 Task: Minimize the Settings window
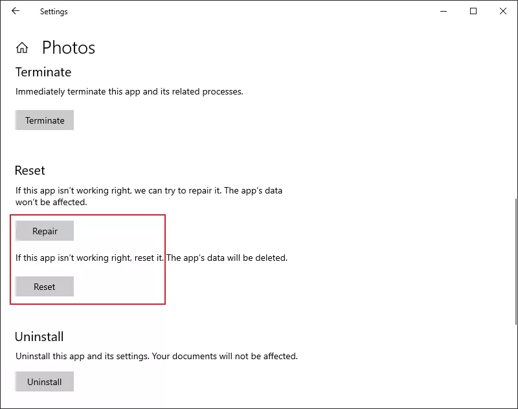point(444,11)
